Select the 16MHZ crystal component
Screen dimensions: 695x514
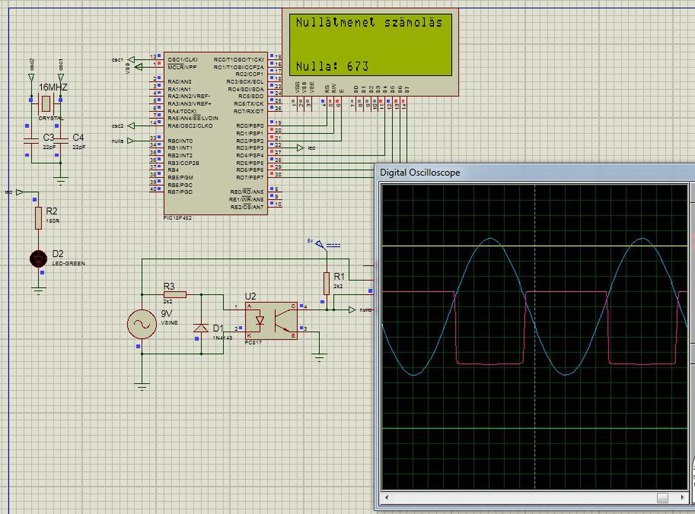pos(46,102)
